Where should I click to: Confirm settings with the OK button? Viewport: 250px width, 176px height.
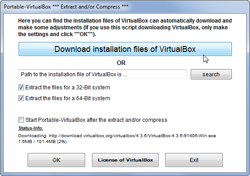(x=56, y=160)
